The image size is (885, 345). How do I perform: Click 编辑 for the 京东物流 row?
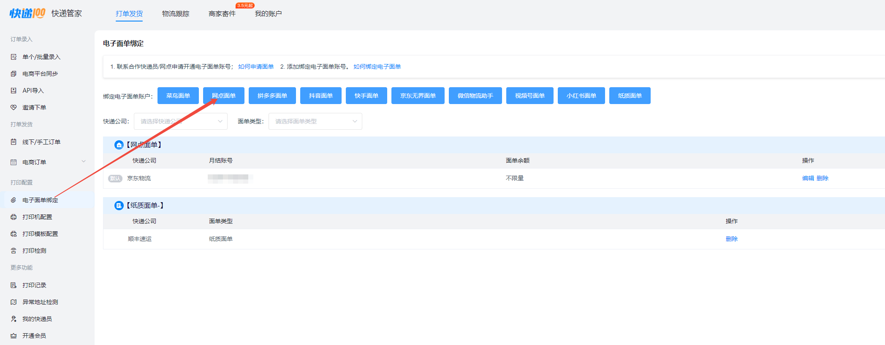pos(808,178)
